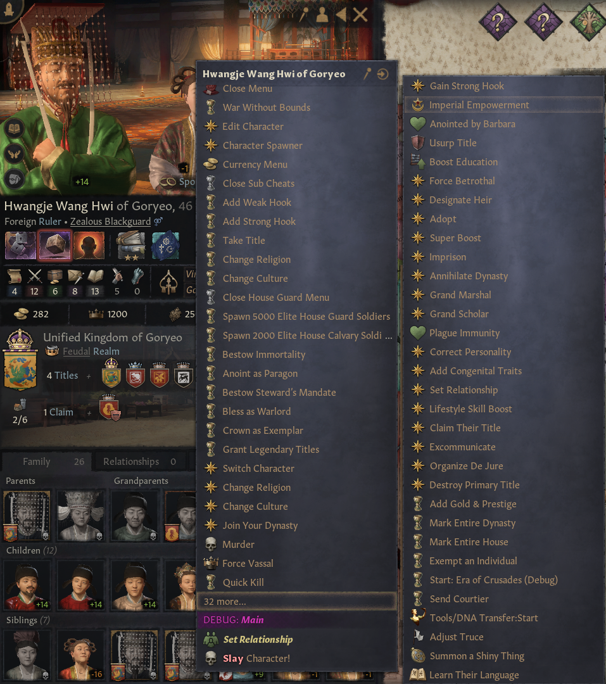Click the memories book icon beside portrait

[15, 129]
